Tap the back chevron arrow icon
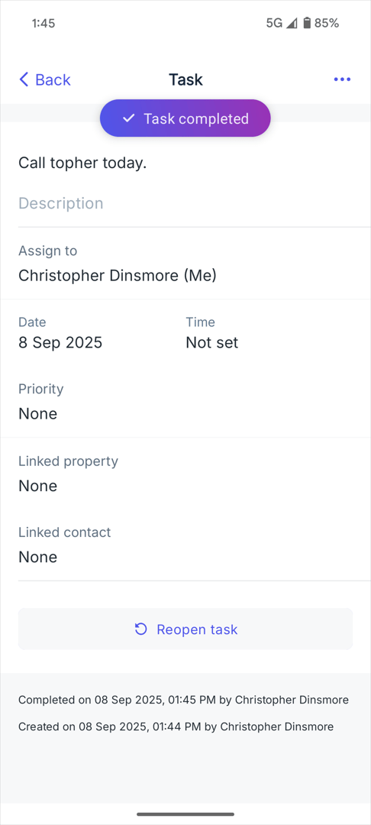 pos(24,79)
